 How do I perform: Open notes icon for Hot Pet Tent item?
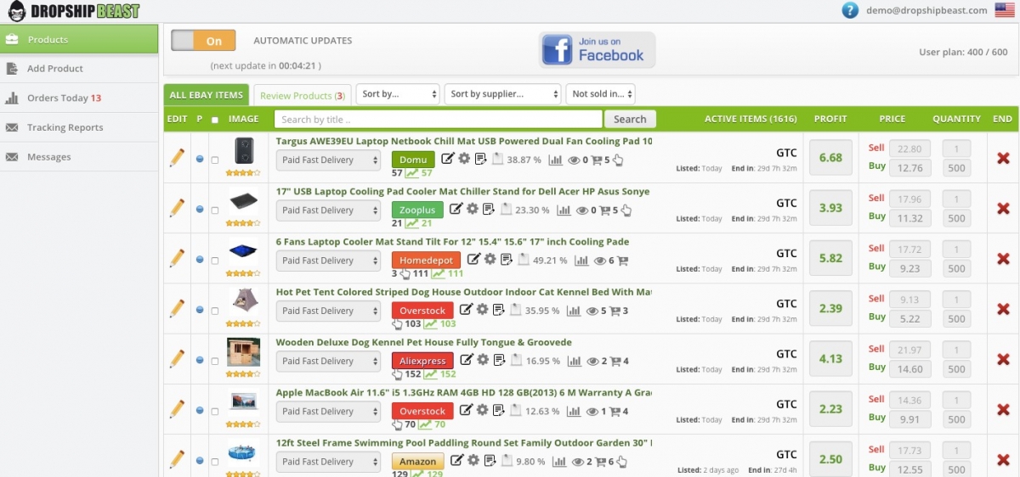498,311
